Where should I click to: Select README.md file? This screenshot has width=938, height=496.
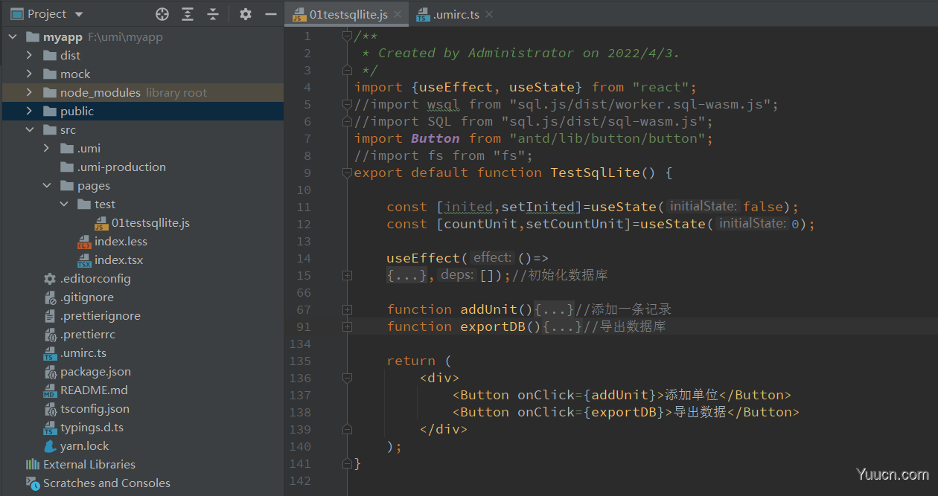94,390
